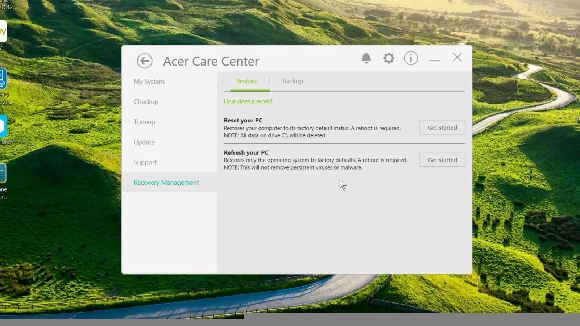Click the "Refresh your PC" heading
This screenshot has height=326, width=580.
pyautogui.click(x=246, y=152)
